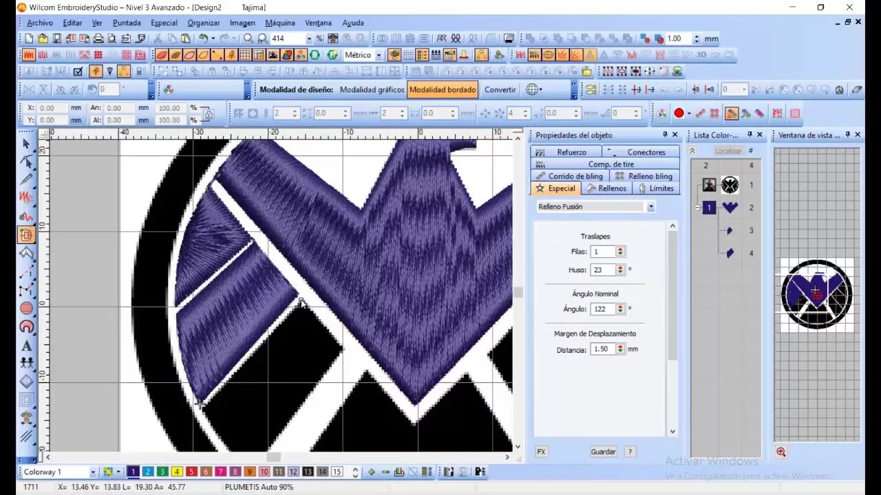Toggle the checkmark box icon in toolbar
881x495 pixels.
[78, 71]
